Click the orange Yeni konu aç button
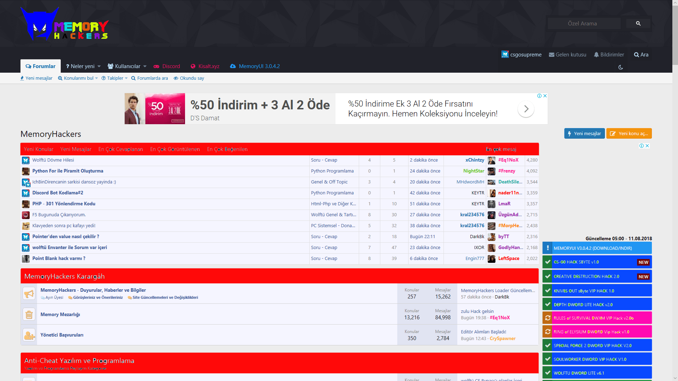This screenshot has height=381, width=678. [629, 134]
